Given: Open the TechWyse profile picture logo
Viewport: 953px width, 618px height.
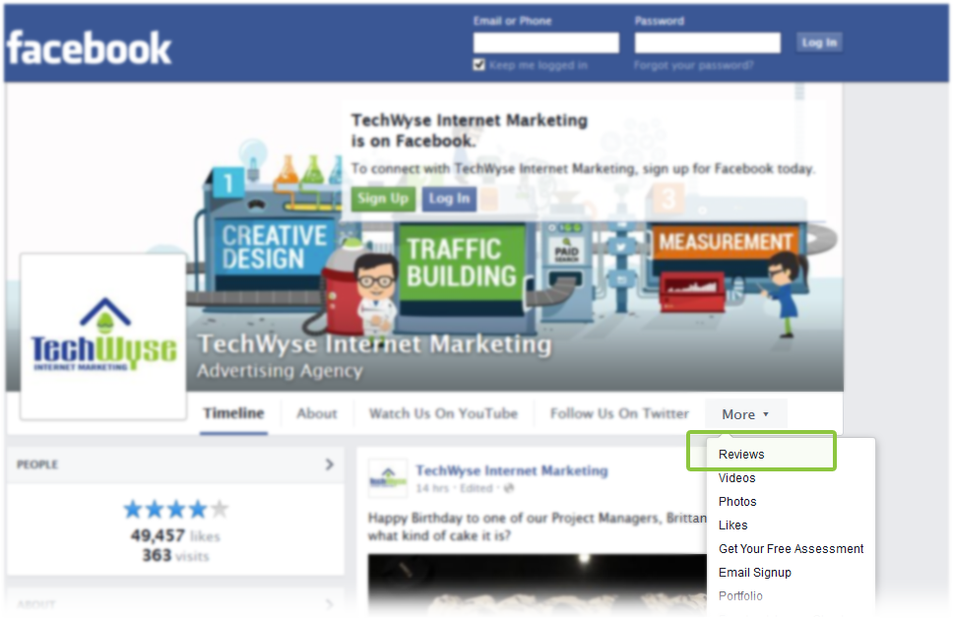Looking at the screenshot, I should point(103,337).
